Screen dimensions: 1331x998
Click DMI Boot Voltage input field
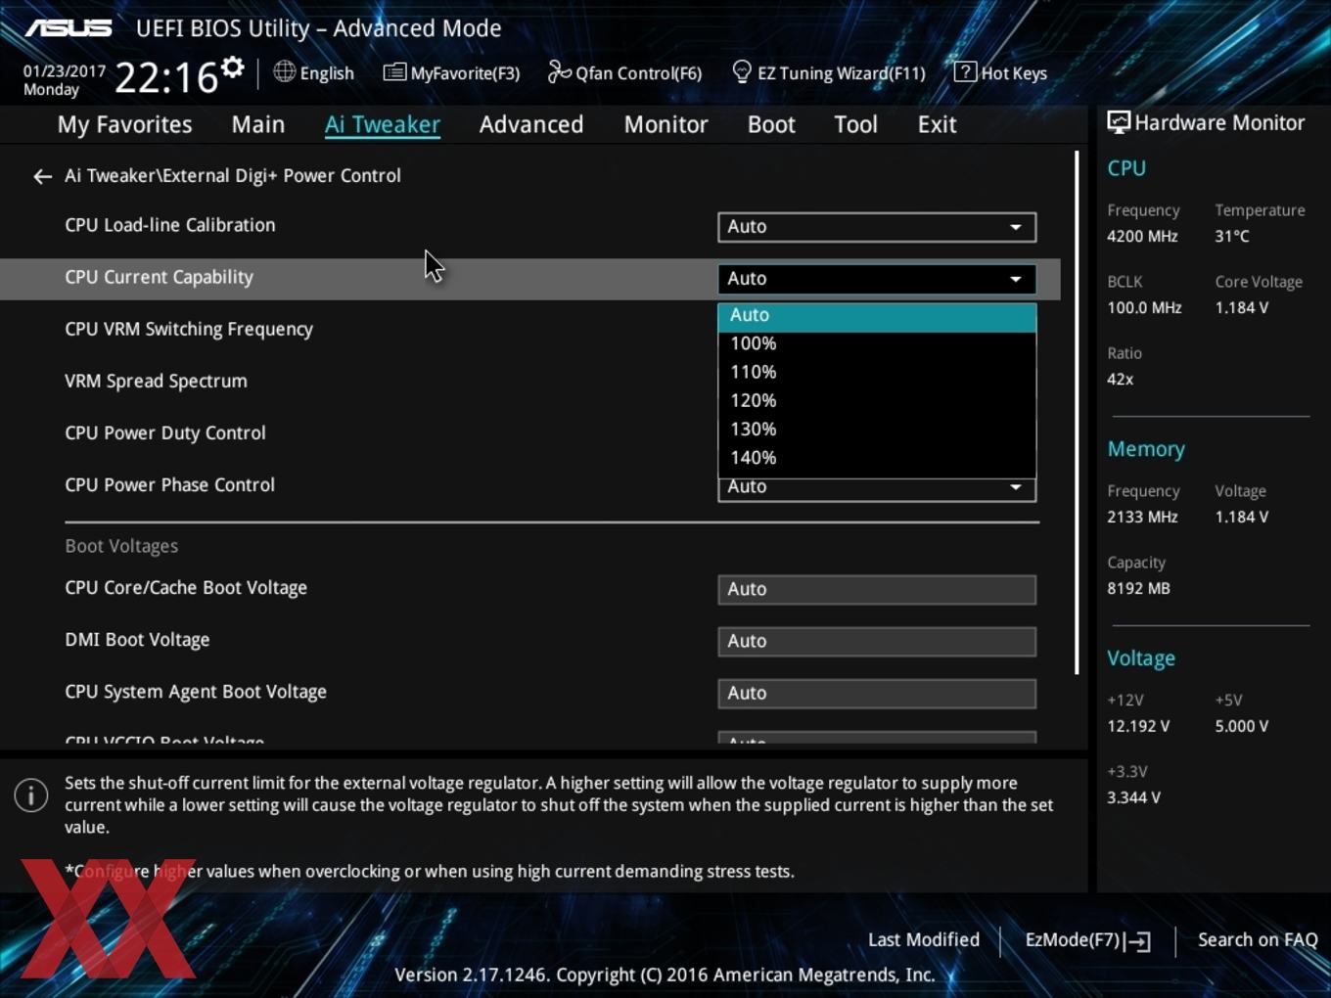(877, 641)
